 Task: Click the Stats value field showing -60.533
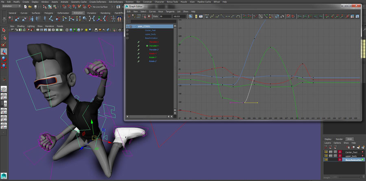(x=179, y=16)
